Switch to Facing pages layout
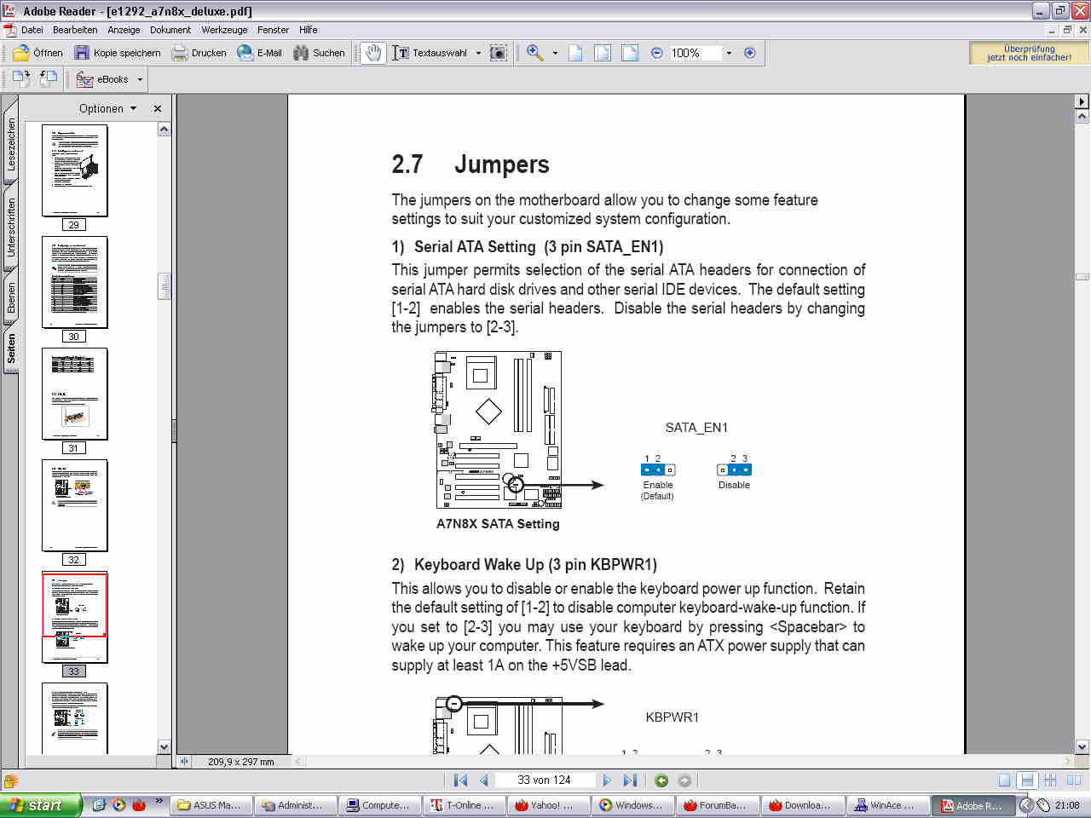This screenshot has height=818, width=1091. (1073, 781)
